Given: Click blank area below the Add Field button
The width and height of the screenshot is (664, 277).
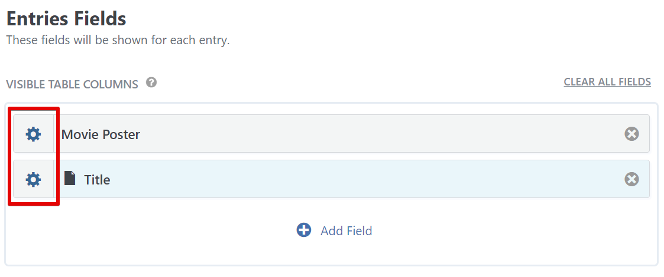Looking at the screenshot, I should [331, 253].
